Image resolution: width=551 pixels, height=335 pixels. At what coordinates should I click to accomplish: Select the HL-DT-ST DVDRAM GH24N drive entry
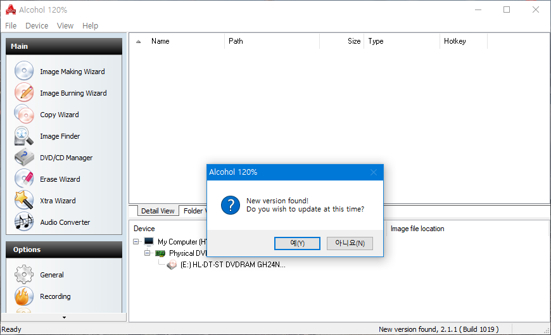[233, 264]
